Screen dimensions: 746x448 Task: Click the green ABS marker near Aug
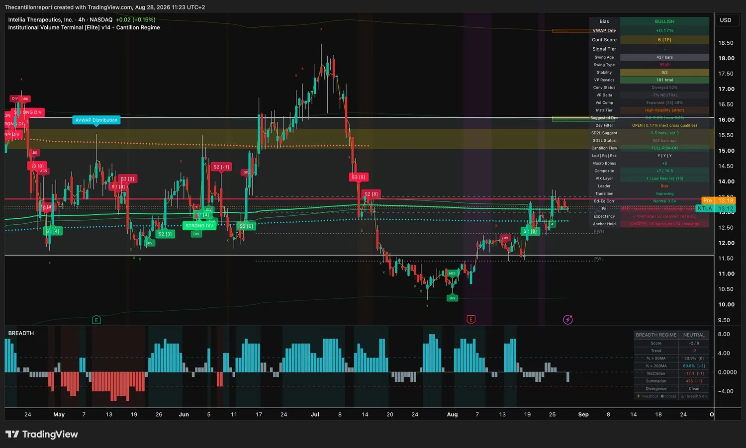[452, 273]
